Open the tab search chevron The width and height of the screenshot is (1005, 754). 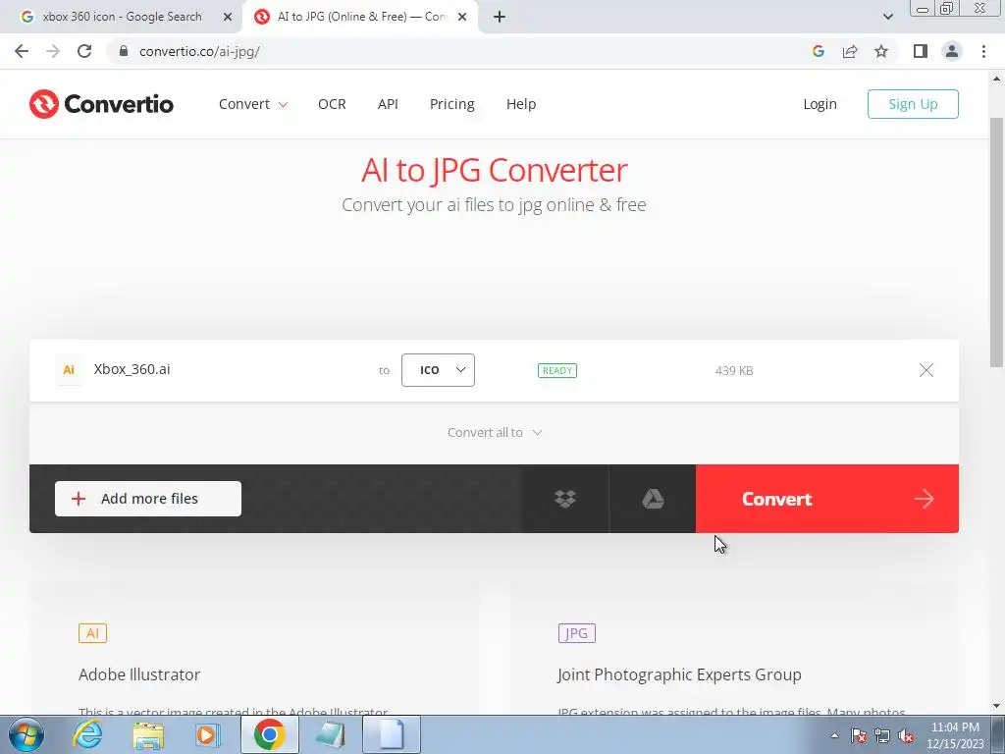click(887, 17)
